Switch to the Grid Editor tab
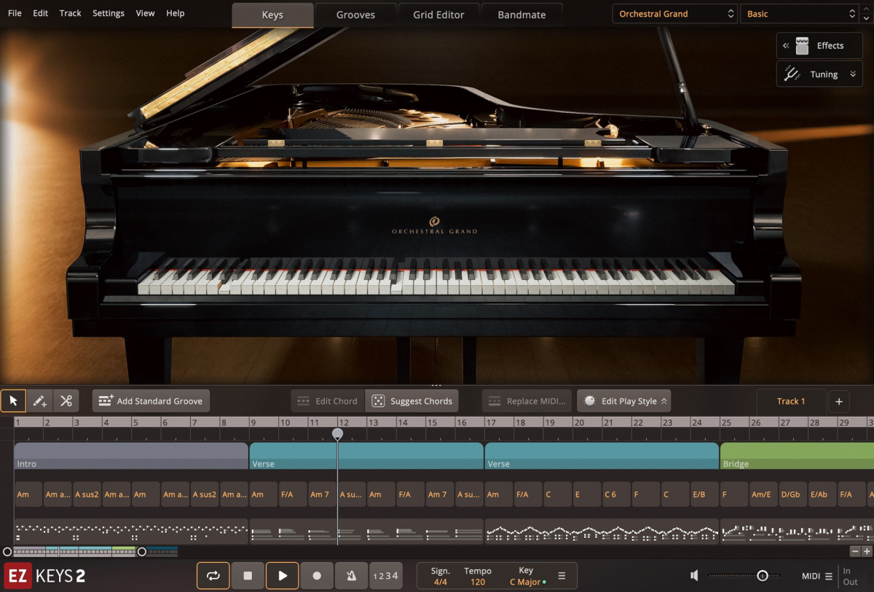 coord(438,14)
